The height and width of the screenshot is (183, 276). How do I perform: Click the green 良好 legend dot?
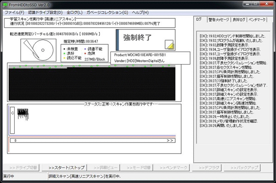coord(64,53)
